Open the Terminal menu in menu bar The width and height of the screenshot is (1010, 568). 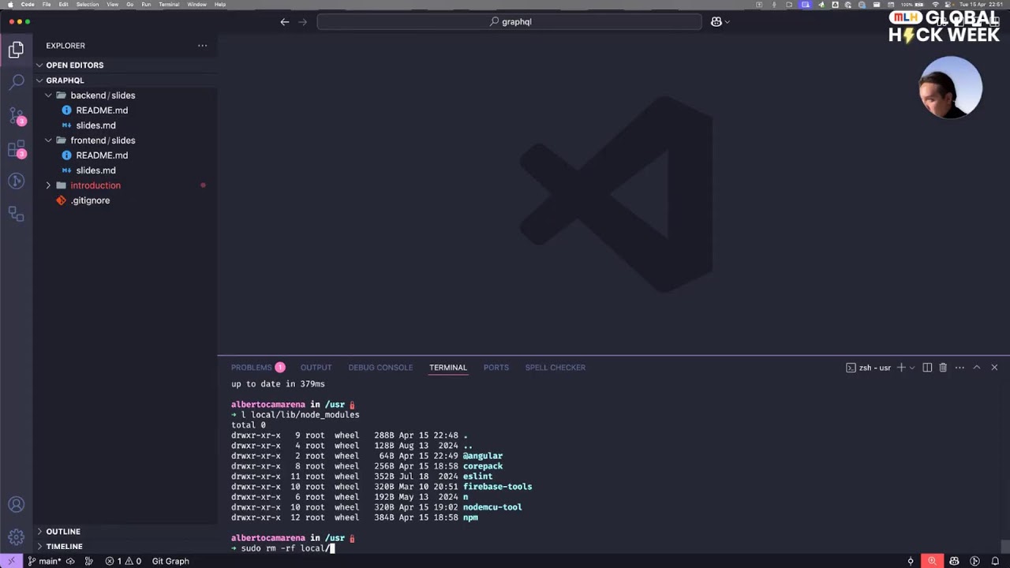point(169,5)
